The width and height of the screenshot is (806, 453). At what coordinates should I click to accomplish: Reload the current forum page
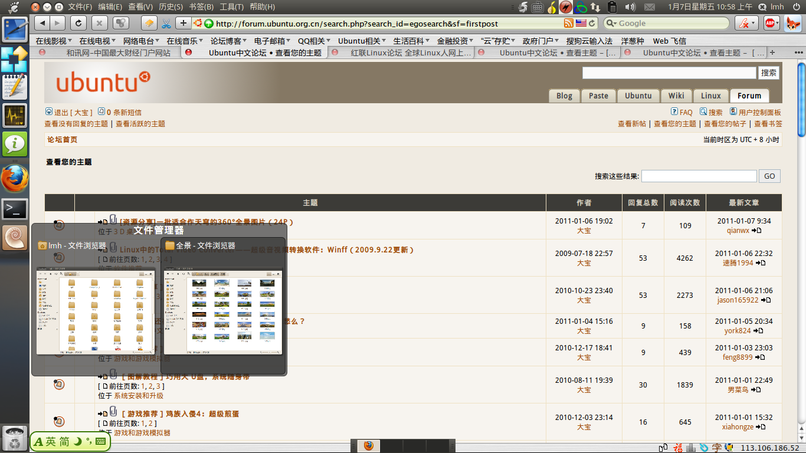click(78, 23)
